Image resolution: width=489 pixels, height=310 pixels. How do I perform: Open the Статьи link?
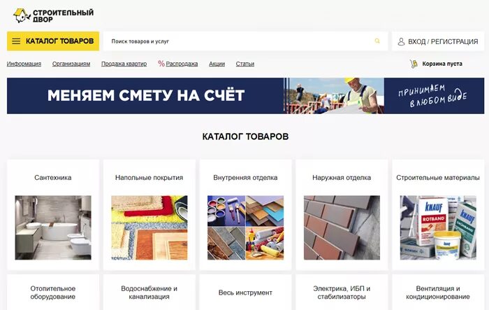(245, 64)
